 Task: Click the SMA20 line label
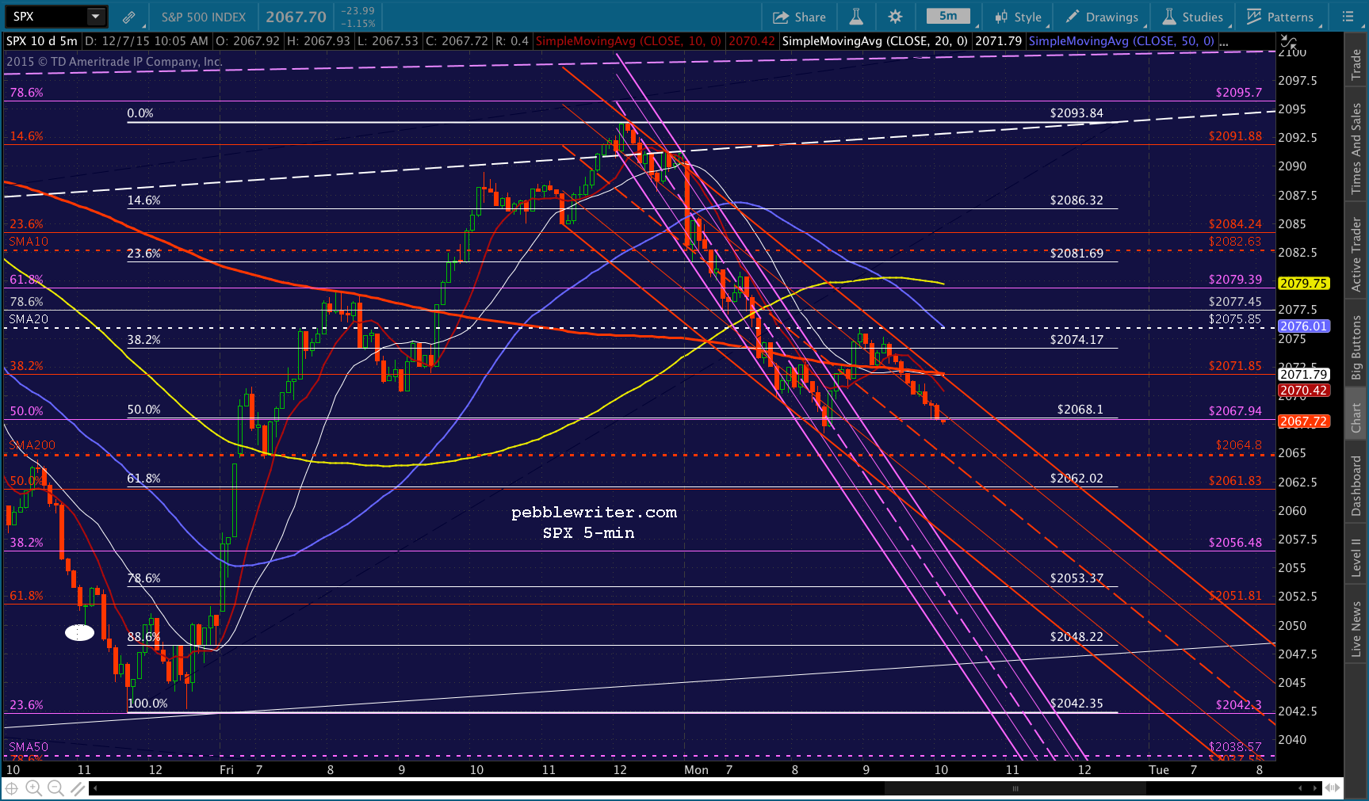click(x=29, y=318)
